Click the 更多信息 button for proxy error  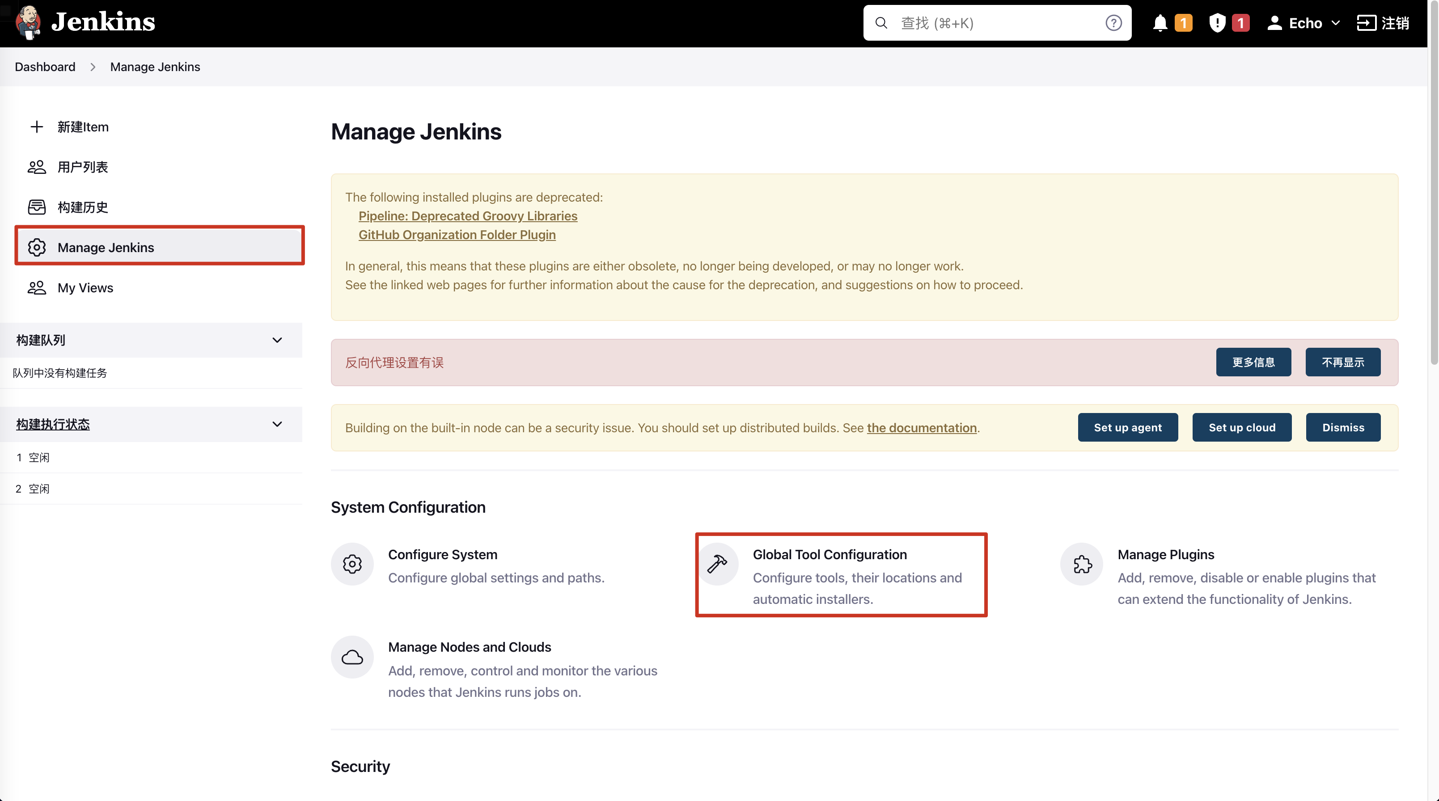[1253, 362]
